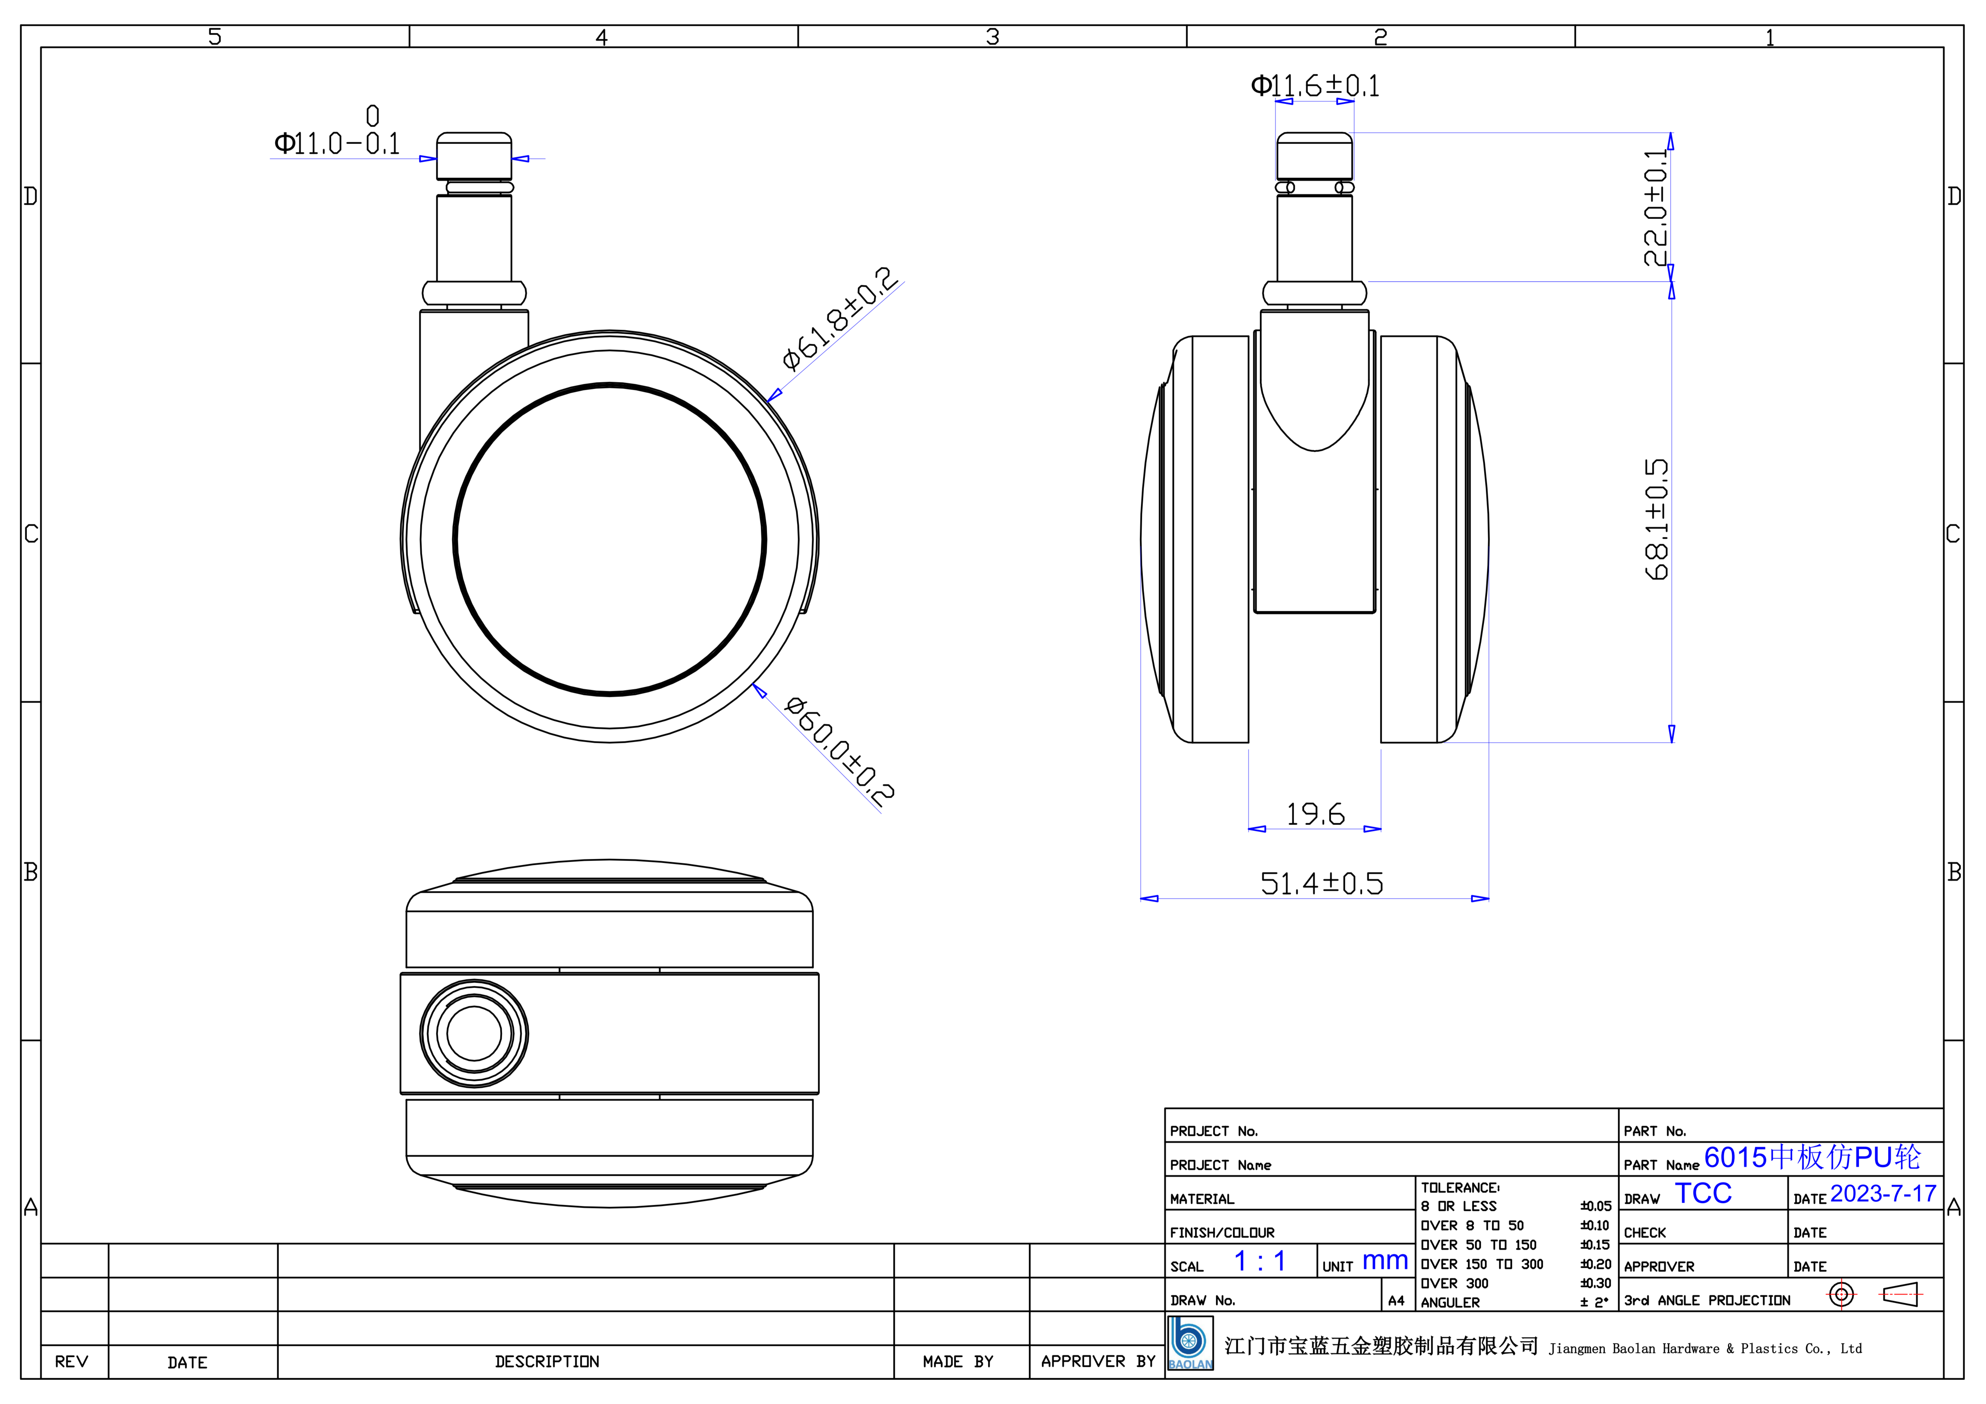Select the Φ11.0-0.1 stem dimension text
Image resolution: width=1986 pixels, height=1404 pixels.
point(337,131)
